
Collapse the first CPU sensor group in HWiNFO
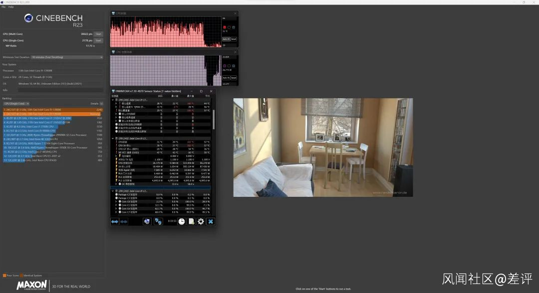click(x=112, y=100)
